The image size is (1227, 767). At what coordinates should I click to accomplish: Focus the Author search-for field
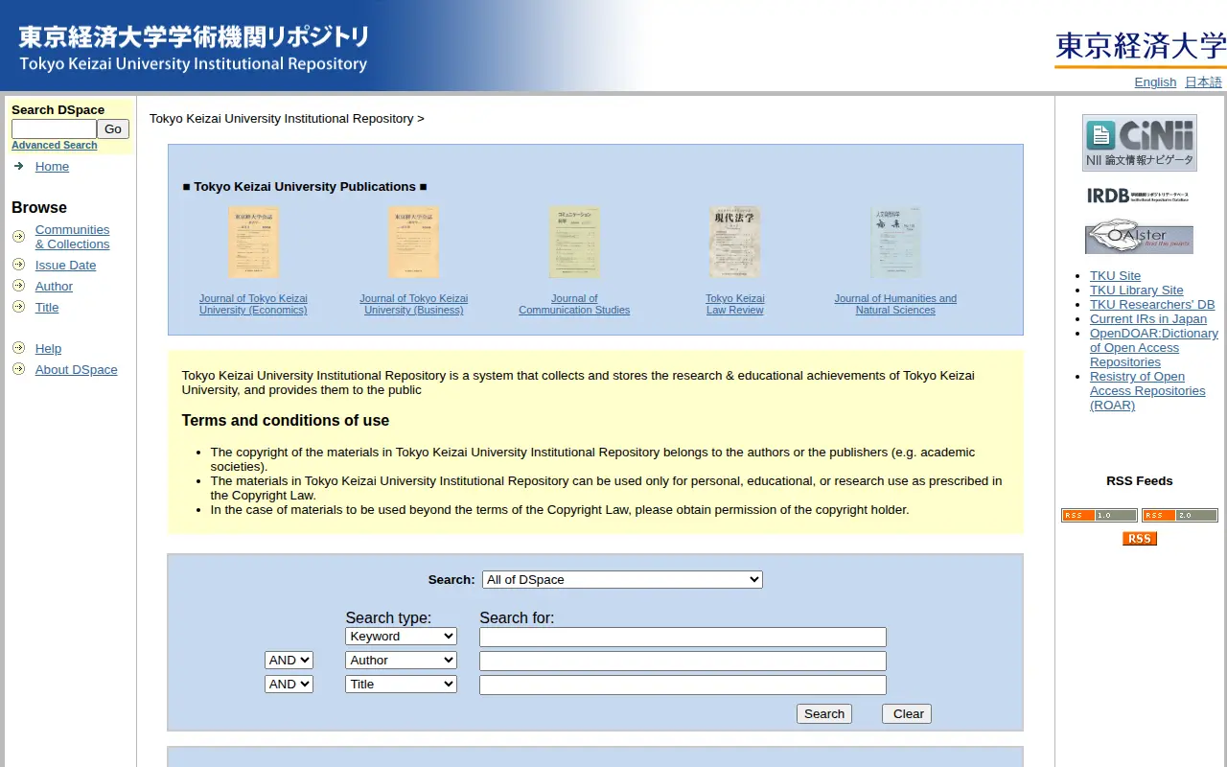(683, 661)
